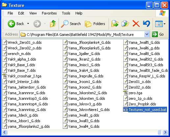
Task: Open the Favorites menu
Action: (x=49, y=13)
